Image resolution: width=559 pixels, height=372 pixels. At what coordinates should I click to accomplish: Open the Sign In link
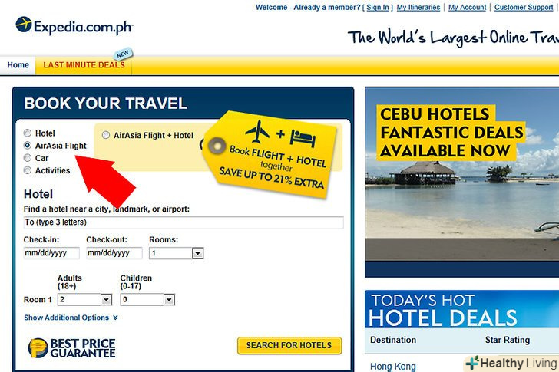pyautogui.click(x=378, y=7)
